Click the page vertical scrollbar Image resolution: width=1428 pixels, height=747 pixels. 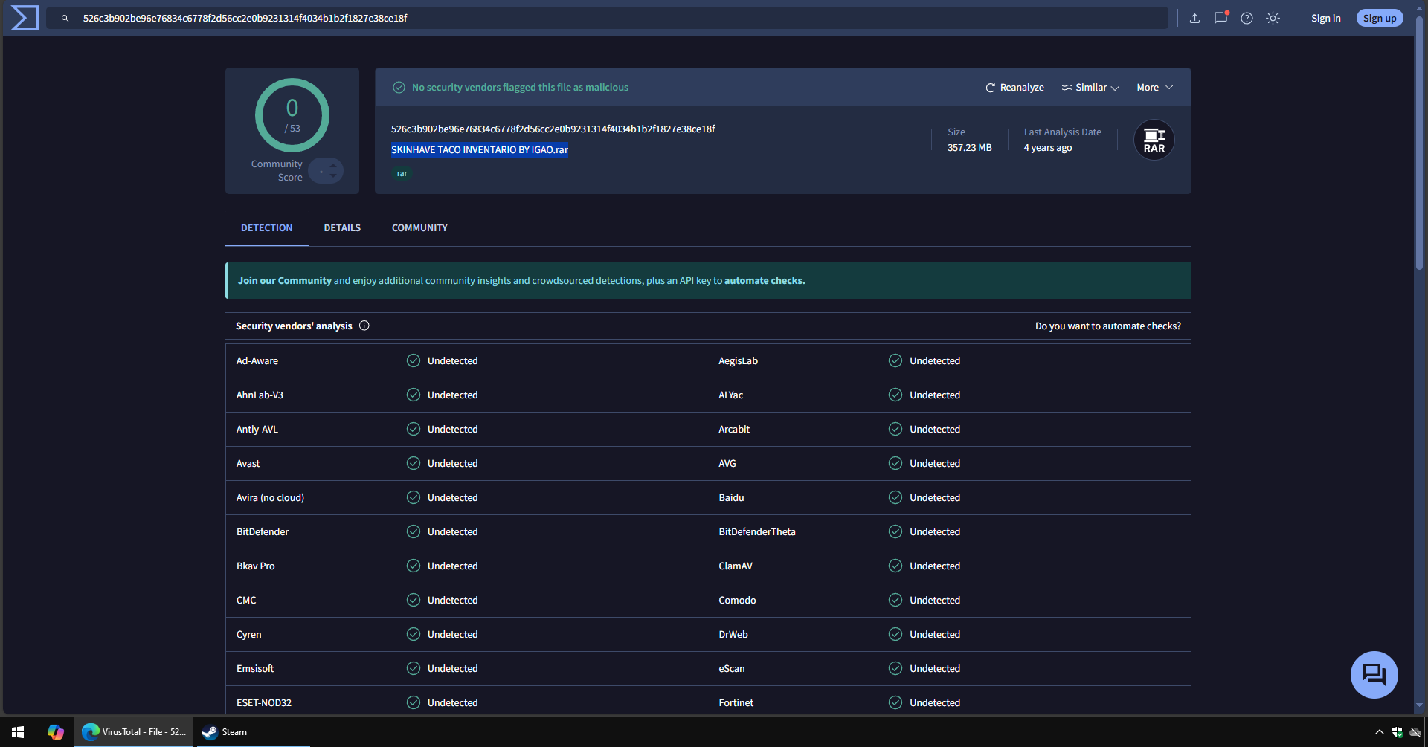coord(1419,141)
